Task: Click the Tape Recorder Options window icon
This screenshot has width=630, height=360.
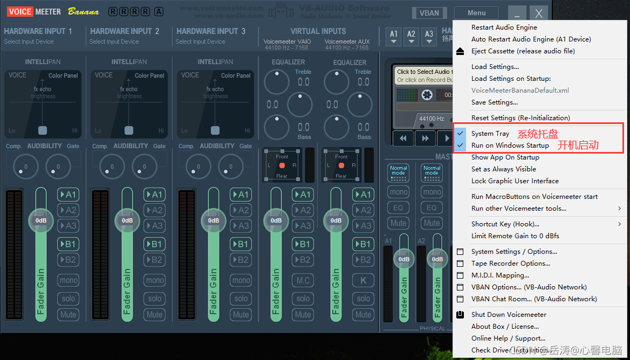Action: [x=460, y=264]
